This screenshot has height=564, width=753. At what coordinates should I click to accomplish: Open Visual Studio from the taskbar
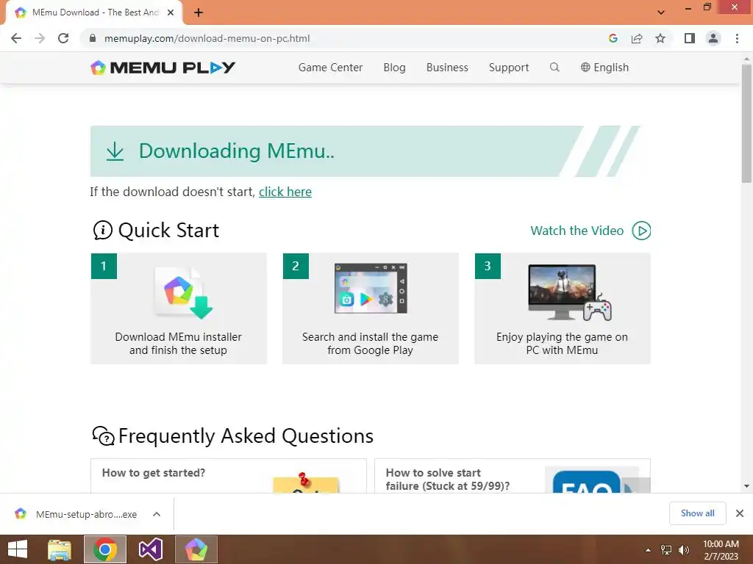(151, 549)
